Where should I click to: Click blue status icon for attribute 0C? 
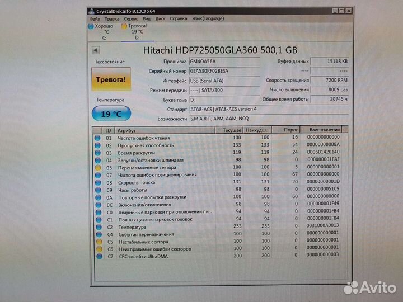[99, 205]
